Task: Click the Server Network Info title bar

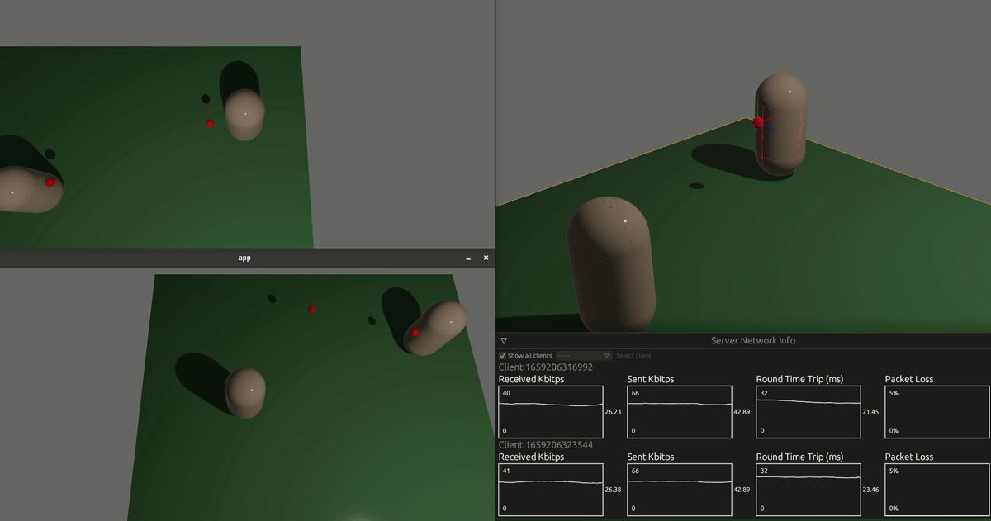Action: coord(753,339)
